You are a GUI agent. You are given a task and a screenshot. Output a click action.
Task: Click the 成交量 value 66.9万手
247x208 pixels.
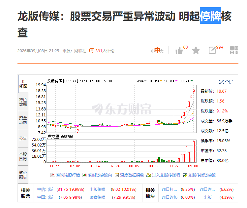[224, 121]
